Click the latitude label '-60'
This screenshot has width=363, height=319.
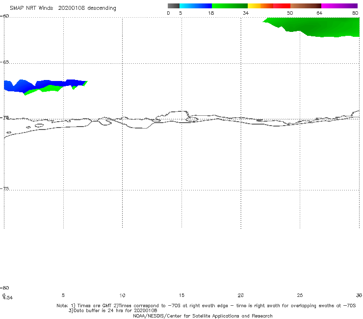pyautogui.click(x=4, y=16)
